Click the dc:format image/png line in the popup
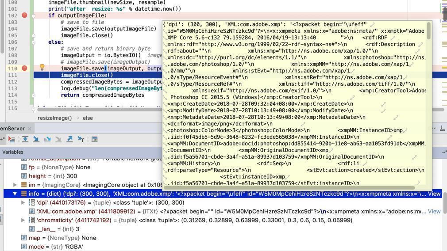The width and height of the screenshot is (447, 251). pyautogui.click(x=220, y=124)
